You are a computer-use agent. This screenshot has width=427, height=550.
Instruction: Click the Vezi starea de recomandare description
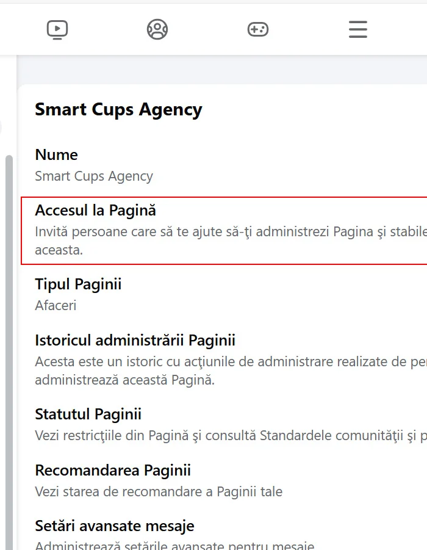(x=159, y=492)
